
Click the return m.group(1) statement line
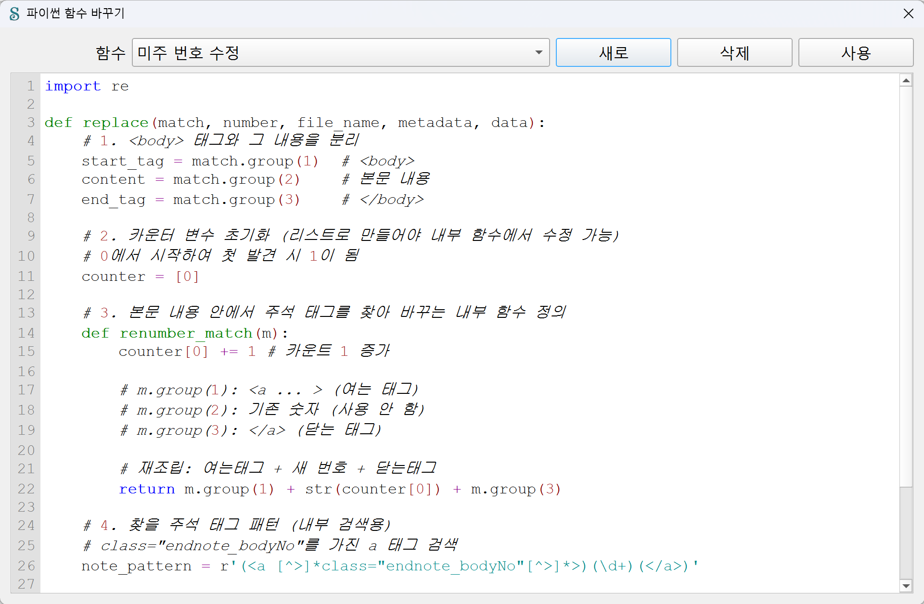339,489
